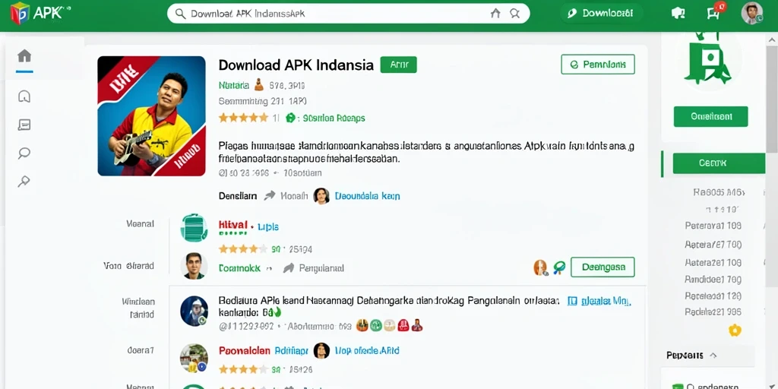Click the person icon beside green Ntatara text
The image size is (778, 389).
258,85
